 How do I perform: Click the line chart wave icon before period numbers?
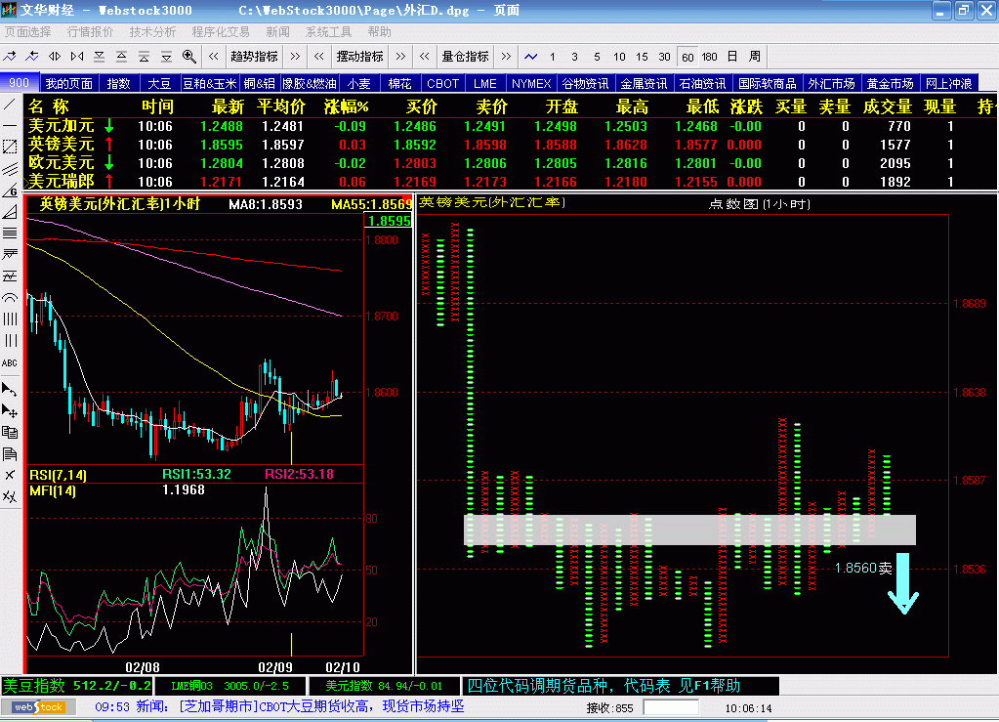tap(530, 57)
